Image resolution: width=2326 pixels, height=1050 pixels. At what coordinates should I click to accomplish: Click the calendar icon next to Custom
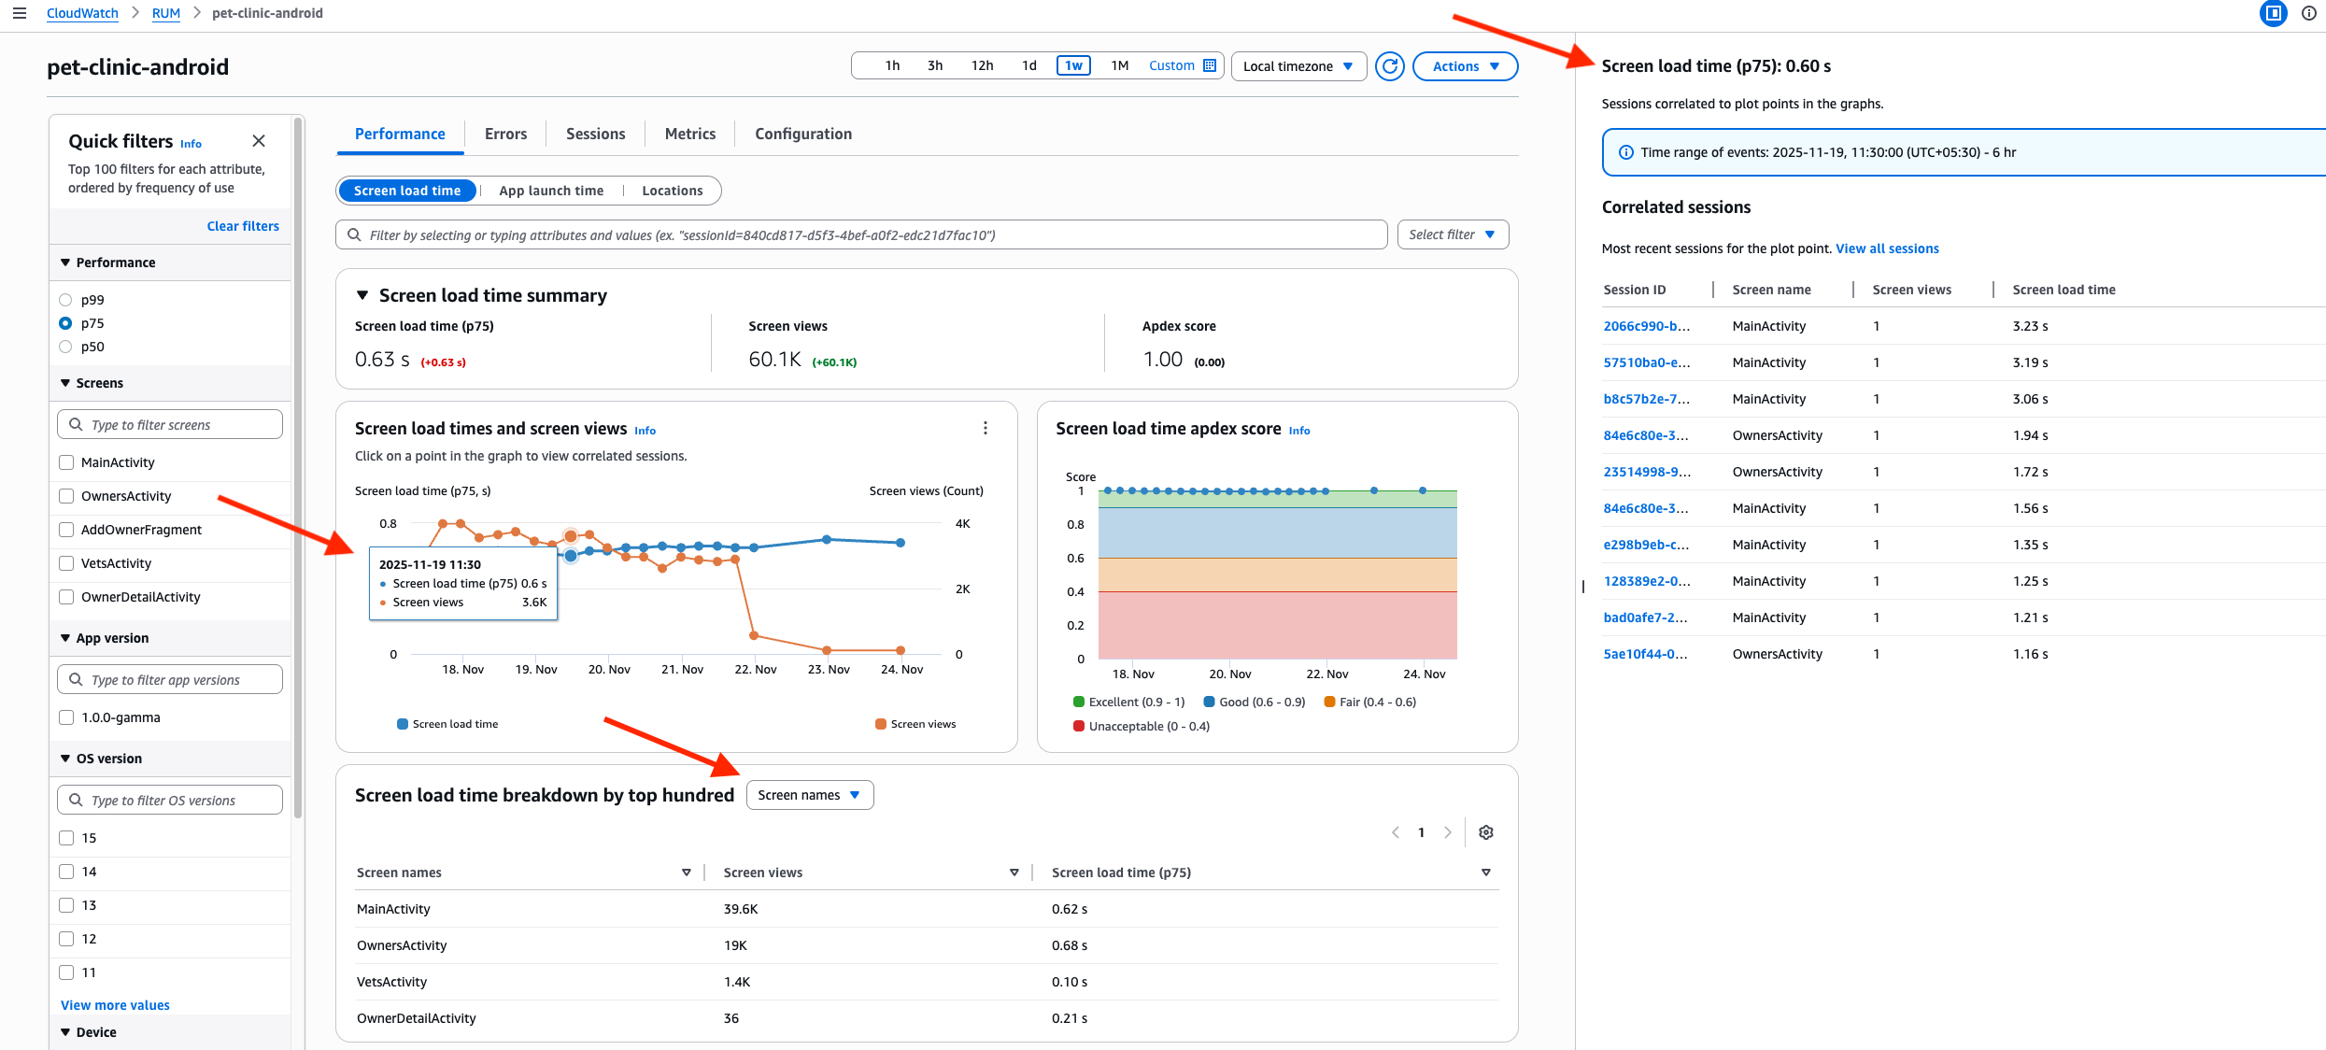tap(1210, 64)
